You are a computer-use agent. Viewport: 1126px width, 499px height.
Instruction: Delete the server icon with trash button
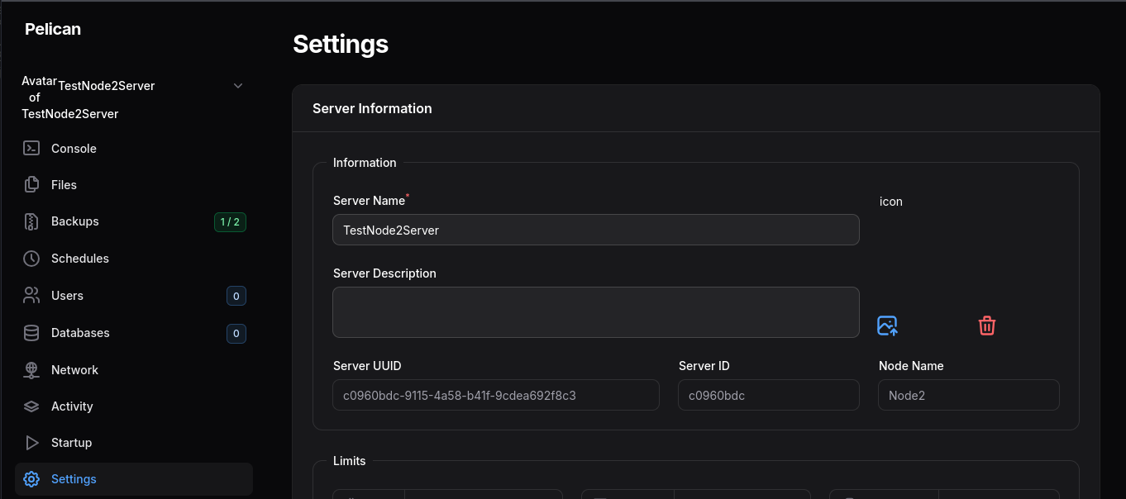point(987,326)
